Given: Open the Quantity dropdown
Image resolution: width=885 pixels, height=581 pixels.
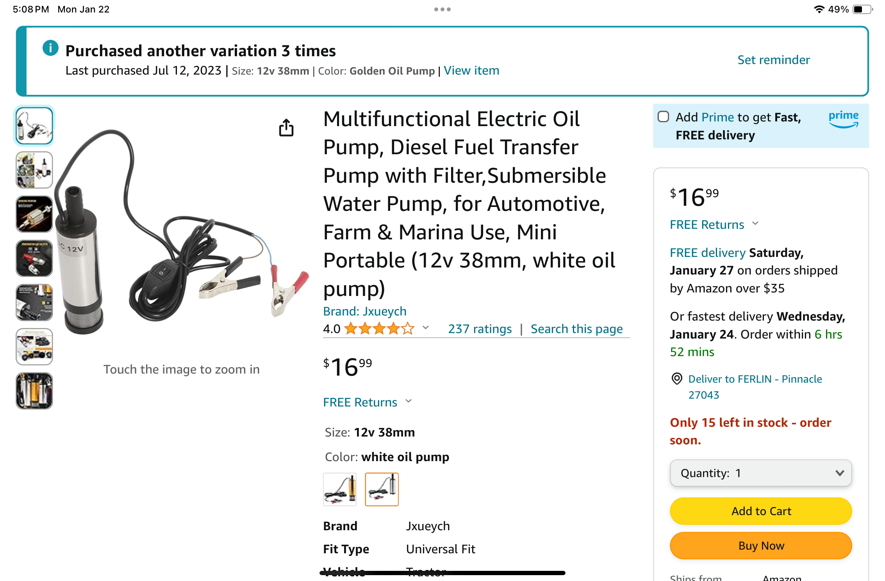Looking at the screenshot, I should tap(760, 473).
